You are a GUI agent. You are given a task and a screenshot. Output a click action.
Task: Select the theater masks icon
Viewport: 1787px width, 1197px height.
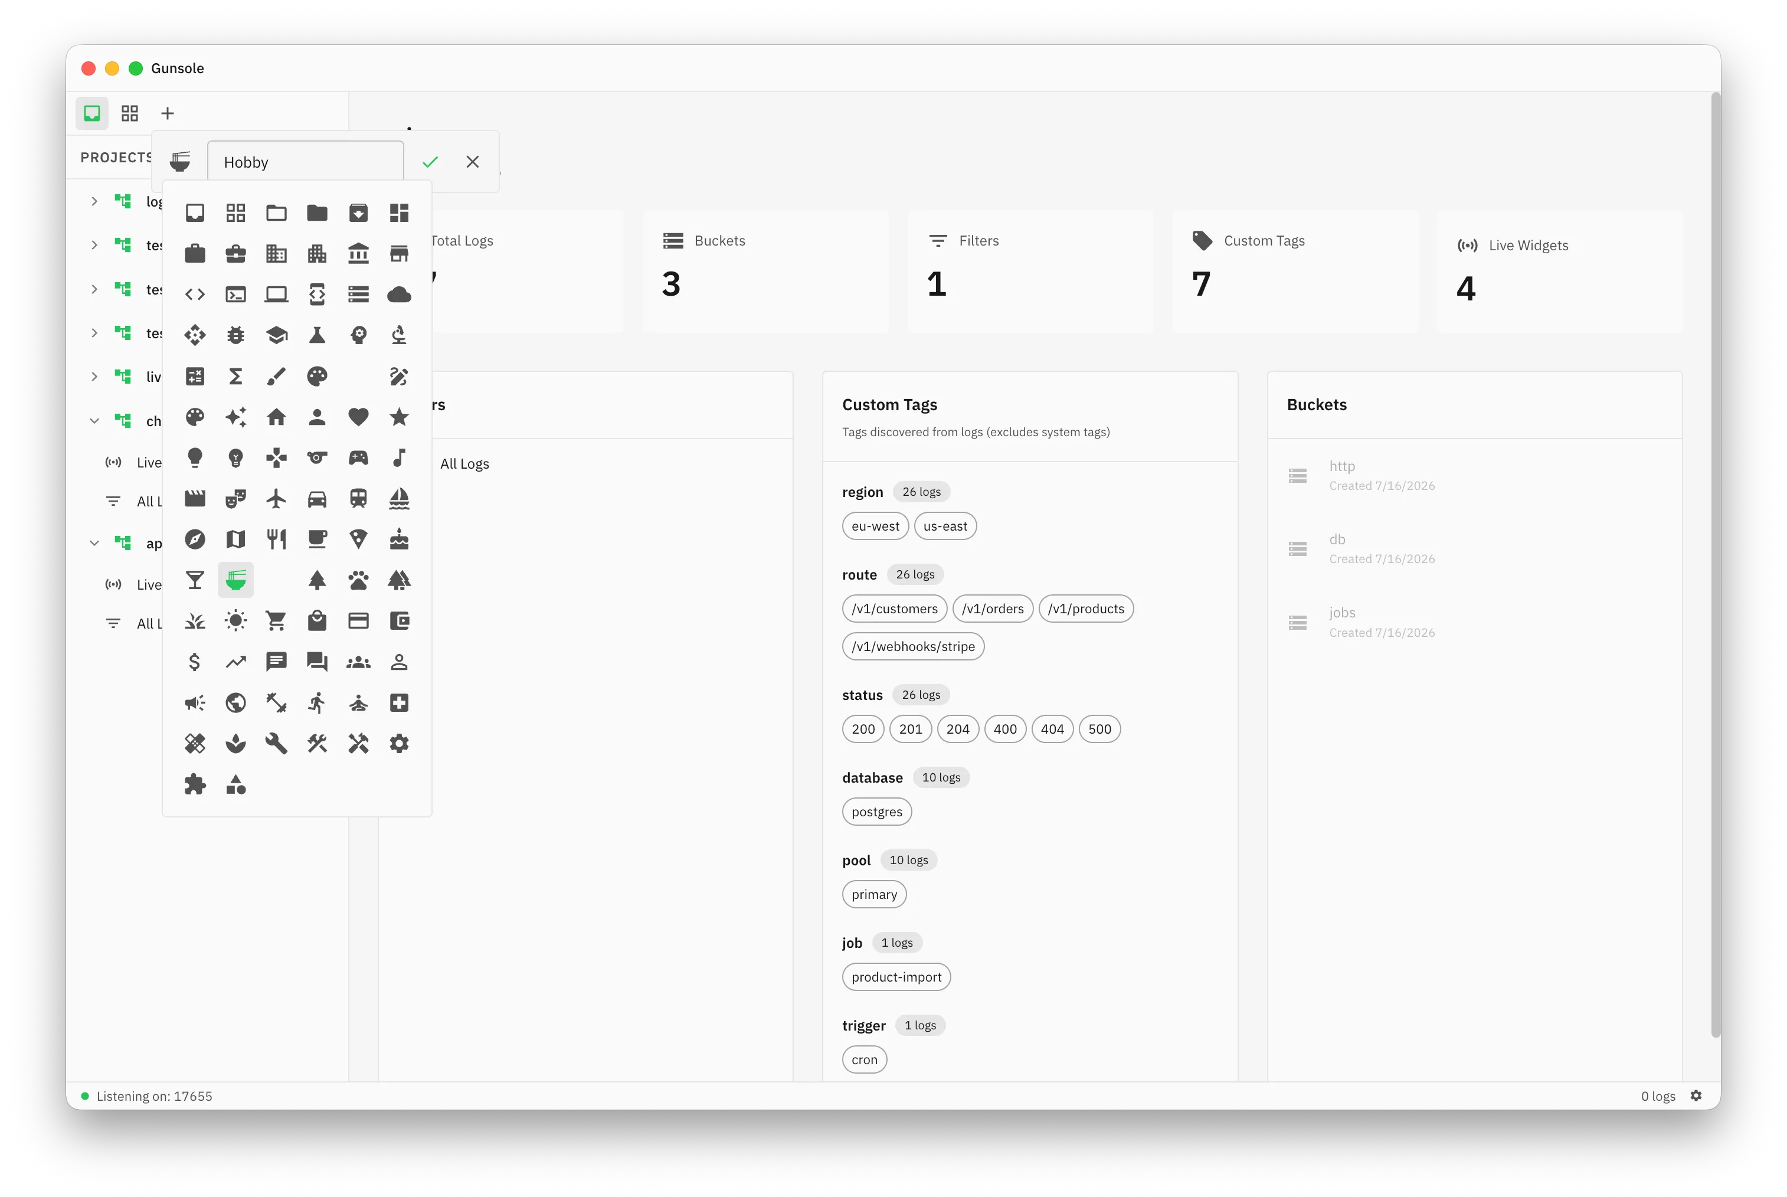tap(236, 499)
